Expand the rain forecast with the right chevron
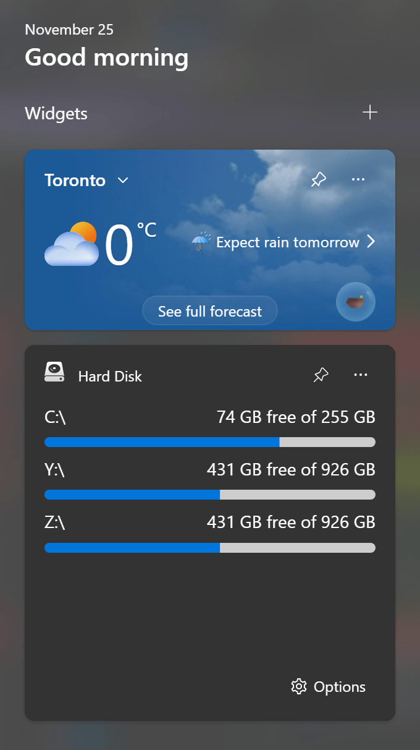 (371, 241)
